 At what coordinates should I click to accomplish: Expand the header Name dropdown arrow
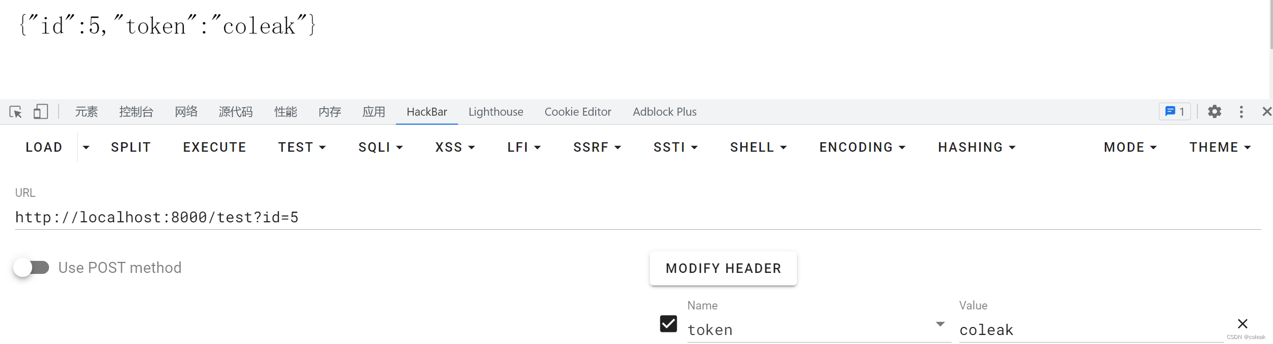point(940,324)
